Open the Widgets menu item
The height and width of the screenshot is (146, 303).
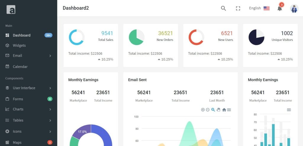point(29,45)
